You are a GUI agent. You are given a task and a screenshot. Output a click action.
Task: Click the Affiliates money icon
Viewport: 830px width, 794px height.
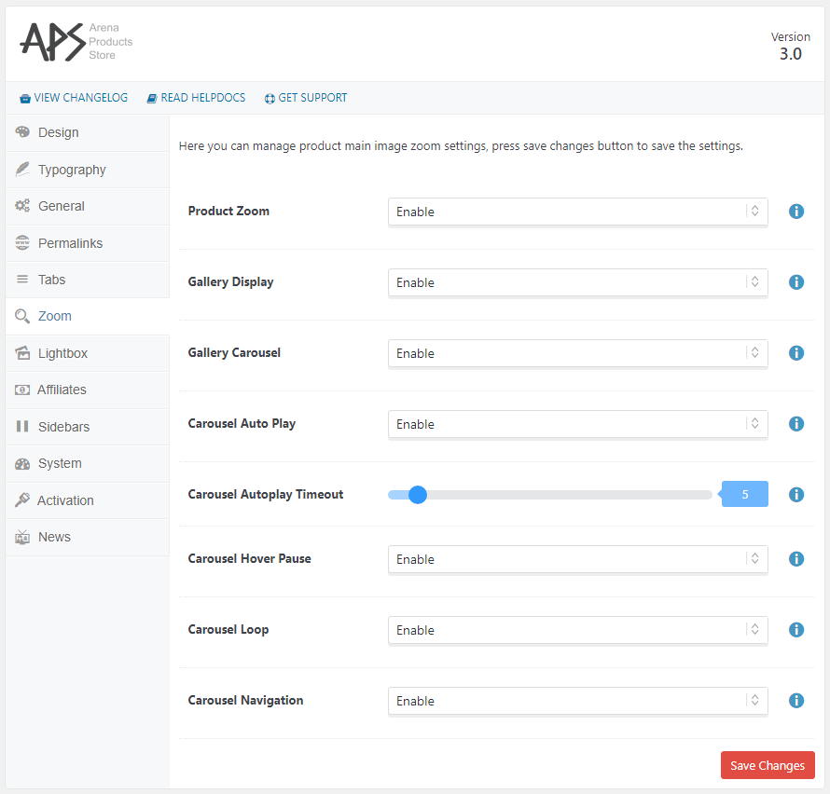(x=22, y=390)
